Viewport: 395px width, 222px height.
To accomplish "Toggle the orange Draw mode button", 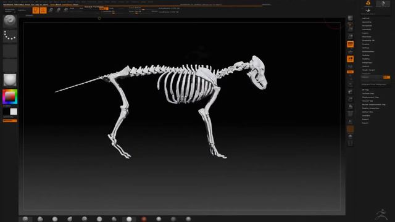I will click(x=43, y=10).
